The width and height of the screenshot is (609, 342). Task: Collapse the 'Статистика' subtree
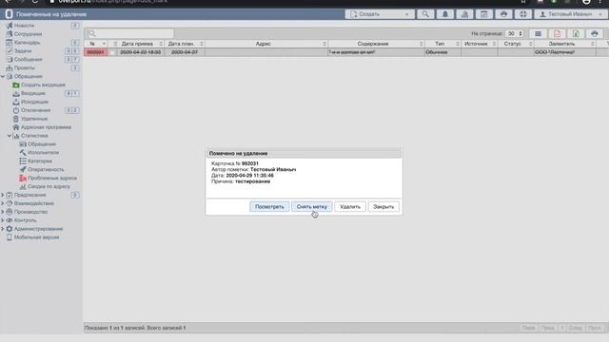point(10,136)
